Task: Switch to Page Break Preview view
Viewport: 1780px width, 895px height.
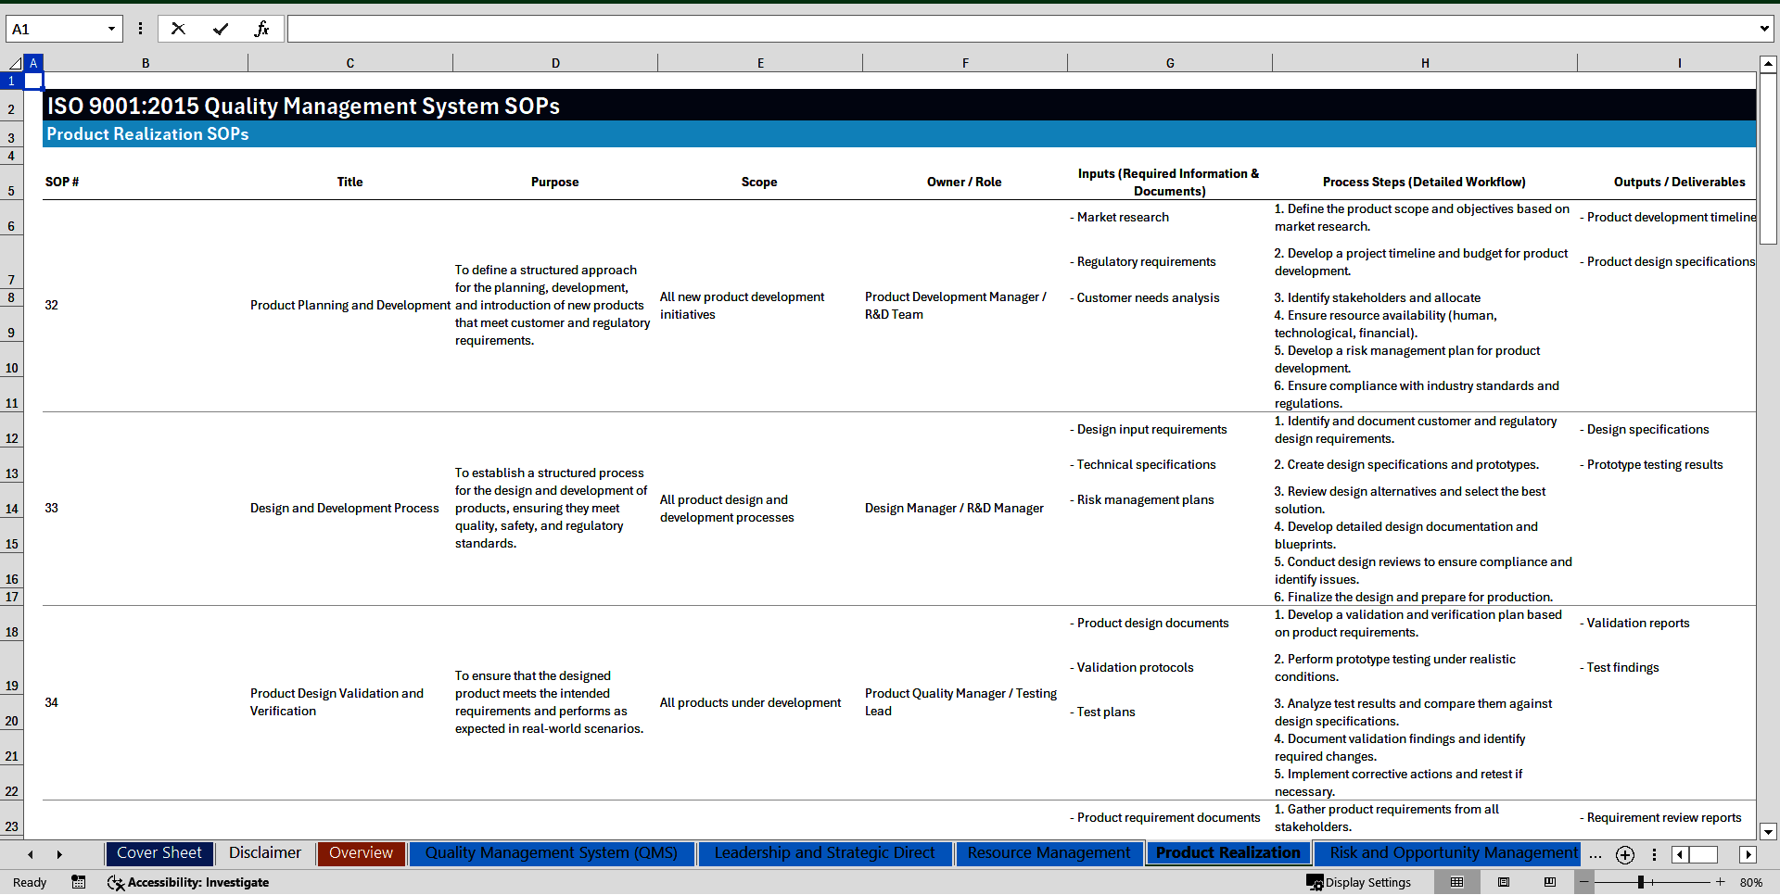Action: (x=1550, y=882)
